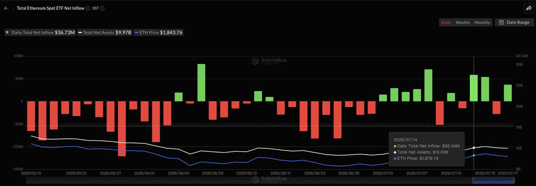Image resolution: width=536 pixels, height=186 pixels.
Task: Open the share icon at top right
Action: [528, 8]
